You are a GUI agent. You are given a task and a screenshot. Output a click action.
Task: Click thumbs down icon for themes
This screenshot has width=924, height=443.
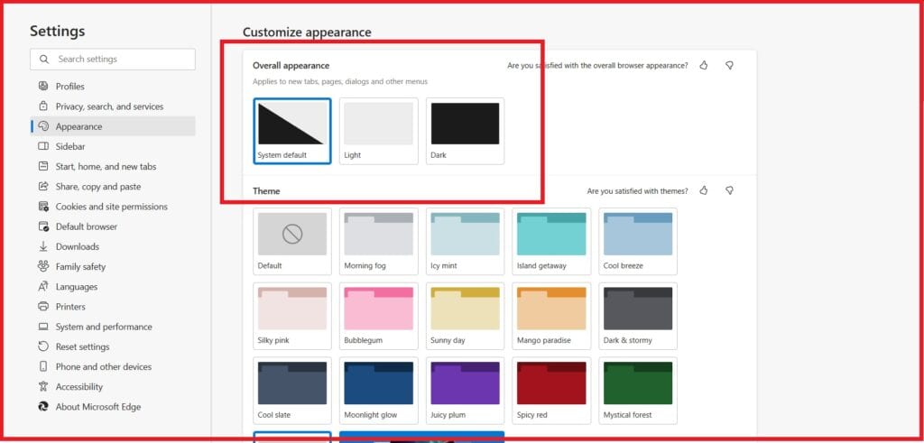click(x=729, y=191)
